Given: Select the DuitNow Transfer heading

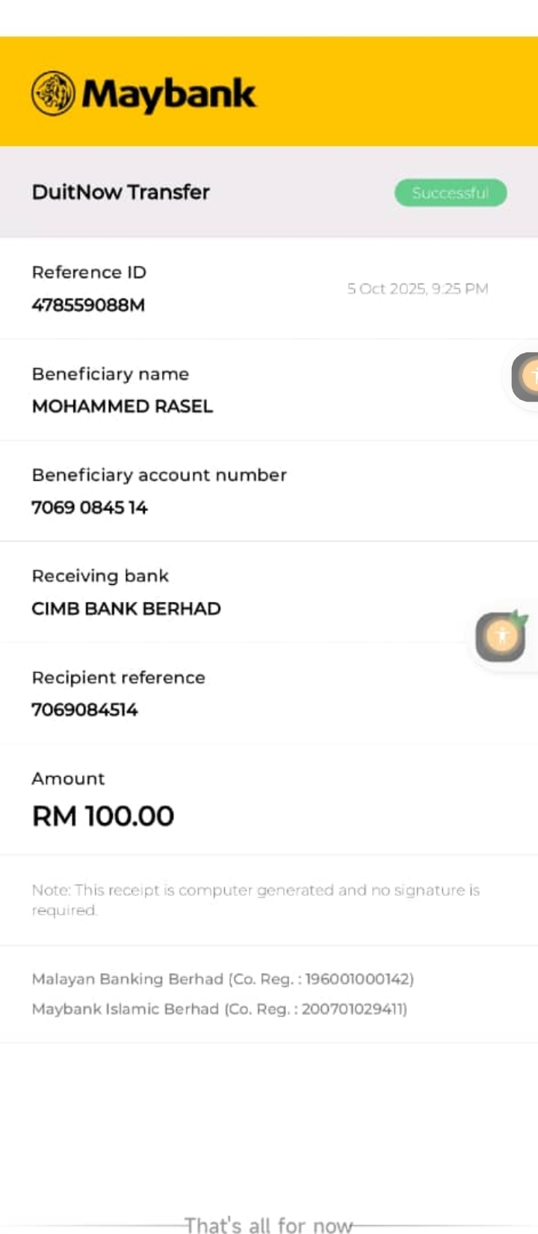Looking at the screenshot, I should point(121,192).
